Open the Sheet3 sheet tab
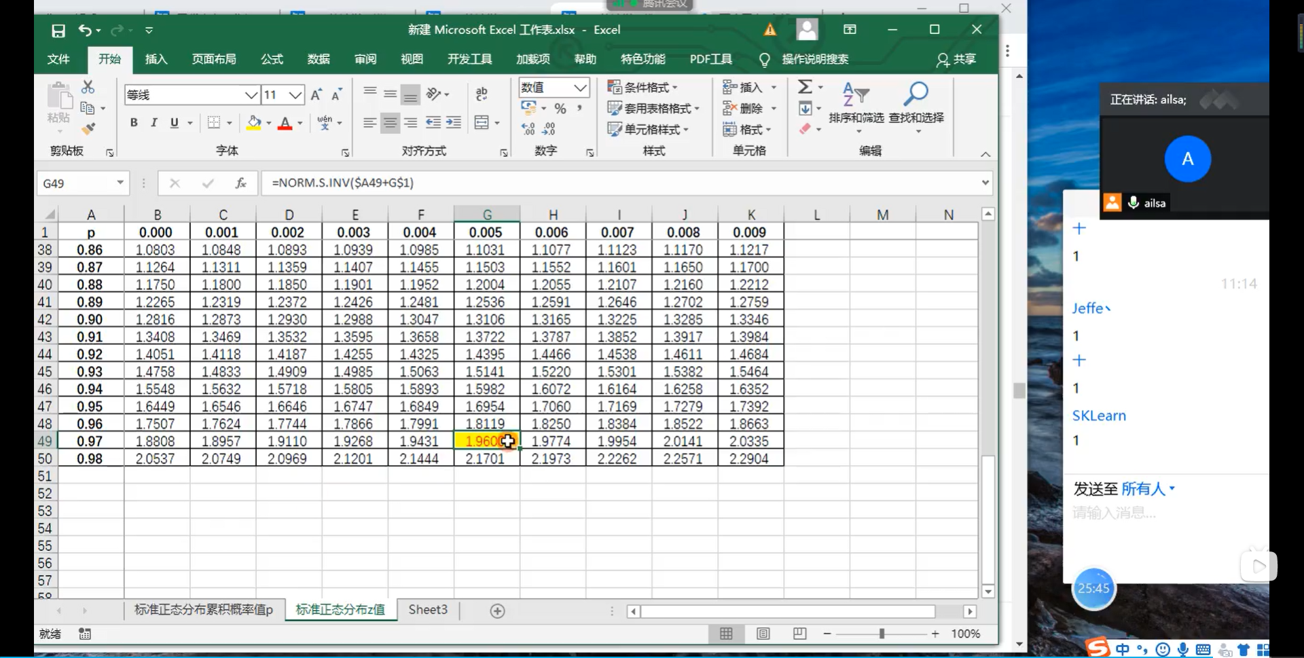The width and height of the screenshot is (1304, 658). click(x=428, y=610)
